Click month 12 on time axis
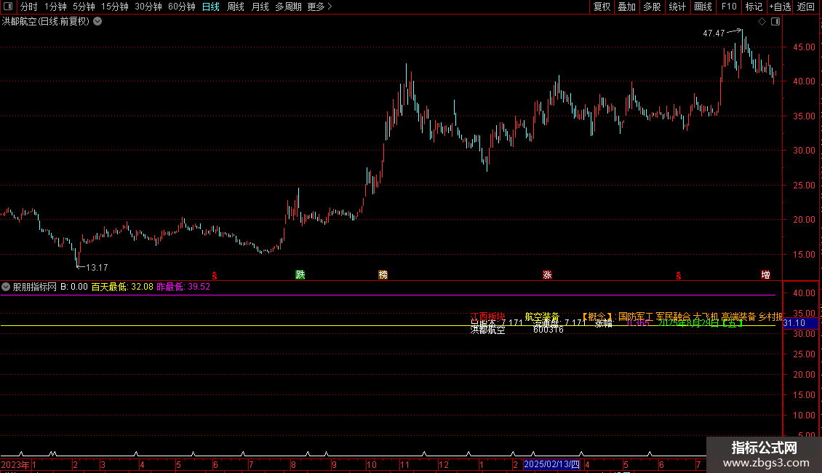 444,464
